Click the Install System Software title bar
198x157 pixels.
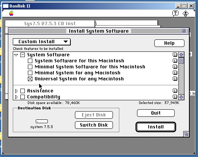pyautogui.click(x=99, y=31)
